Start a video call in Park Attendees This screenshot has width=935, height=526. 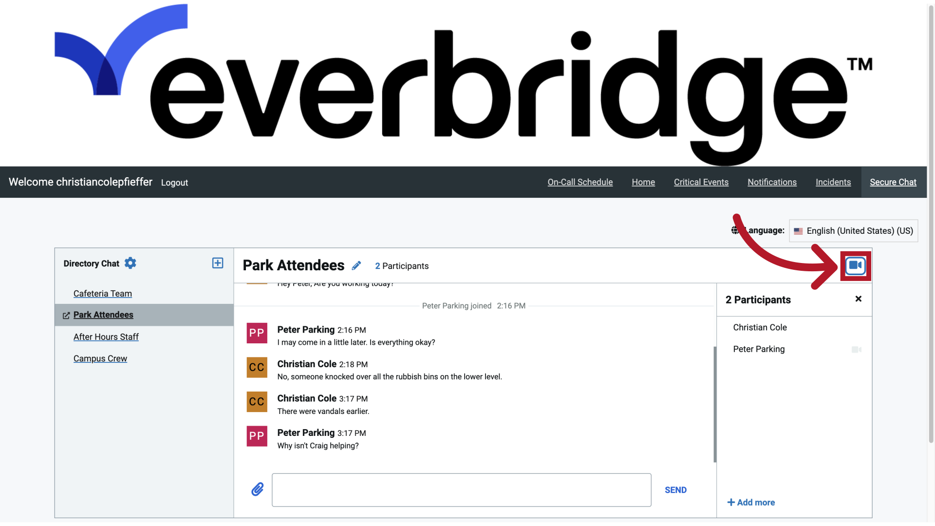coord(856,265)
